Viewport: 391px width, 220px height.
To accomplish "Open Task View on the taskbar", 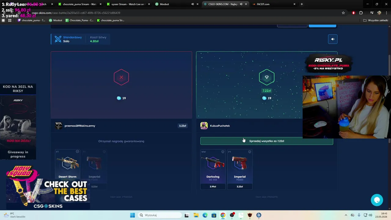I will click(x=187, y=215).
